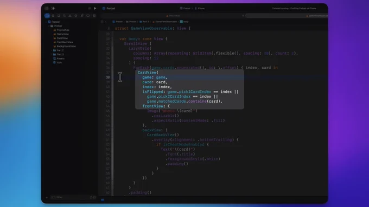The image size is (369, 207).
Task: Collapse the Pretzel project root disclosure
Action: [x=46, y=22]
